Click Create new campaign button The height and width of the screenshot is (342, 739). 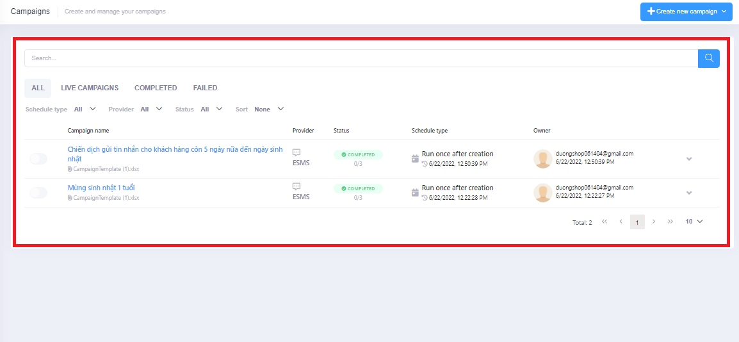tap(686, 12)
